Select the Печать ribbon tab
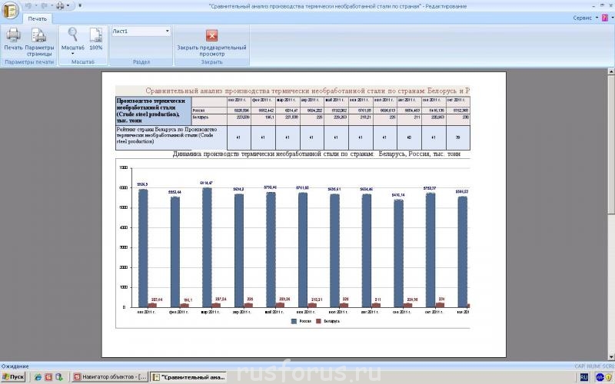 tap(37, 18)
